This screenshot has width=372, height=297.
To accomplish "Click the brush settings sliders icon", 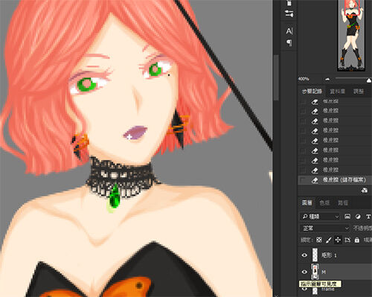I will [x=289, y=13].
